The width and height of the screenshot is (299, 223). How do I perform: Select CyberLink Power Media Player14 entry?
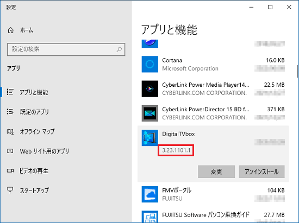[205, 85]
